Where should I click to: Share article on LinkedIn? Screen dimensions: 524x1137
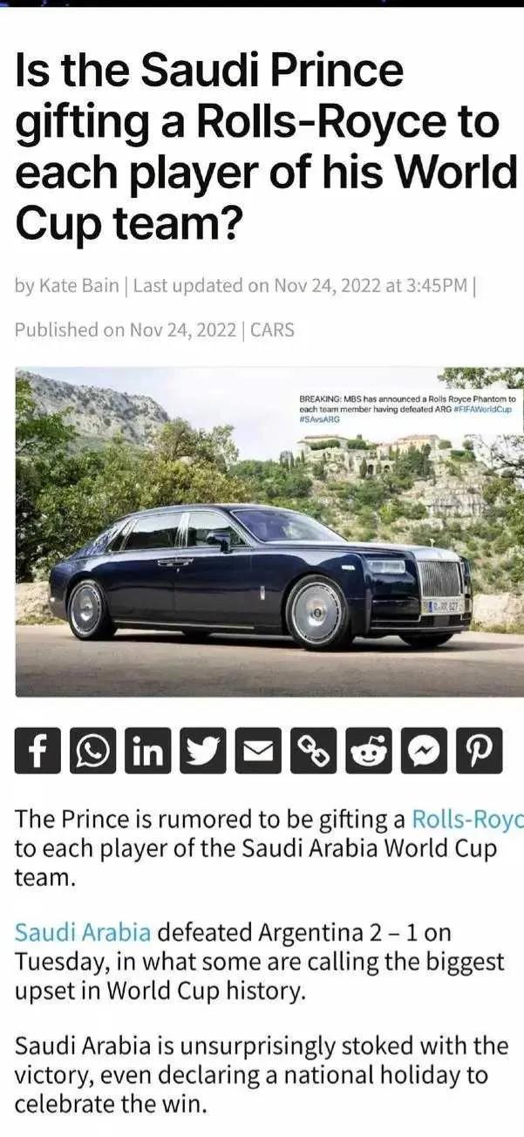[x=148, y=750]
